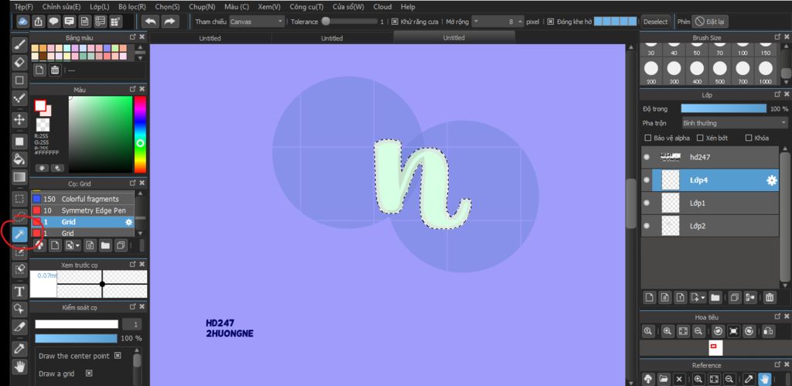
Task: Click the speech bubble comment icon
Action: [53, 21]
